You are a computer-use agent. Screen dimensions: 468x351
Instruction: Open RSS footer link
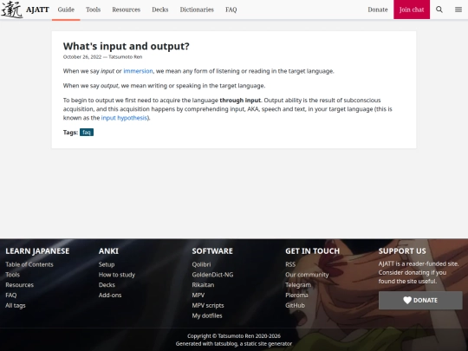click(x=290, y=264)
